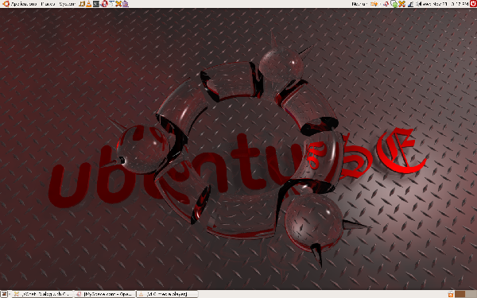Open the red Opera icon in the system tray
Viewport: 477px width, 298px height.
pos(386,4)
